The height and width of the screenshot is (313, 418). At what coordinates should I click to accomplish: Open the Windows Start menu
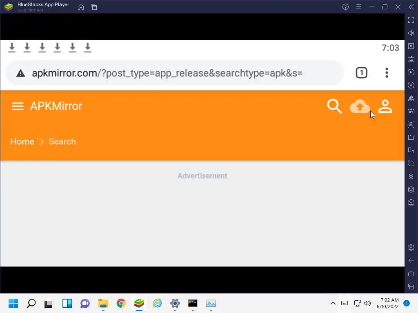(13, 303)
